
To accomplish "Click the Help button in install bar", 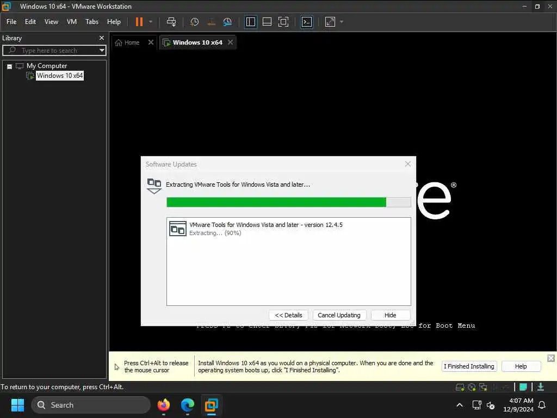I will coord(521,366).
